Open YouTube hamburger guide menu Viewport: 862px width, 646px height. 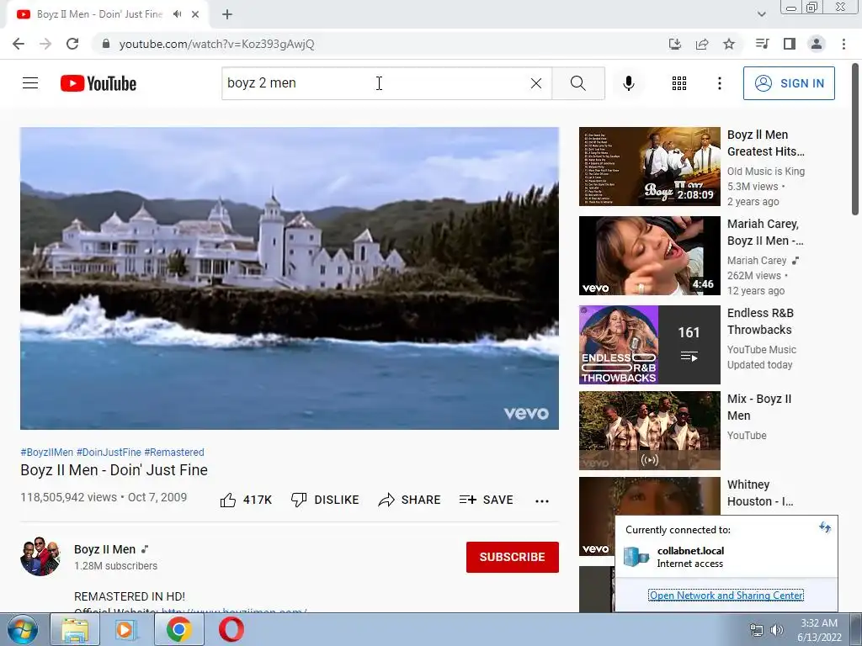pos(30,83)
